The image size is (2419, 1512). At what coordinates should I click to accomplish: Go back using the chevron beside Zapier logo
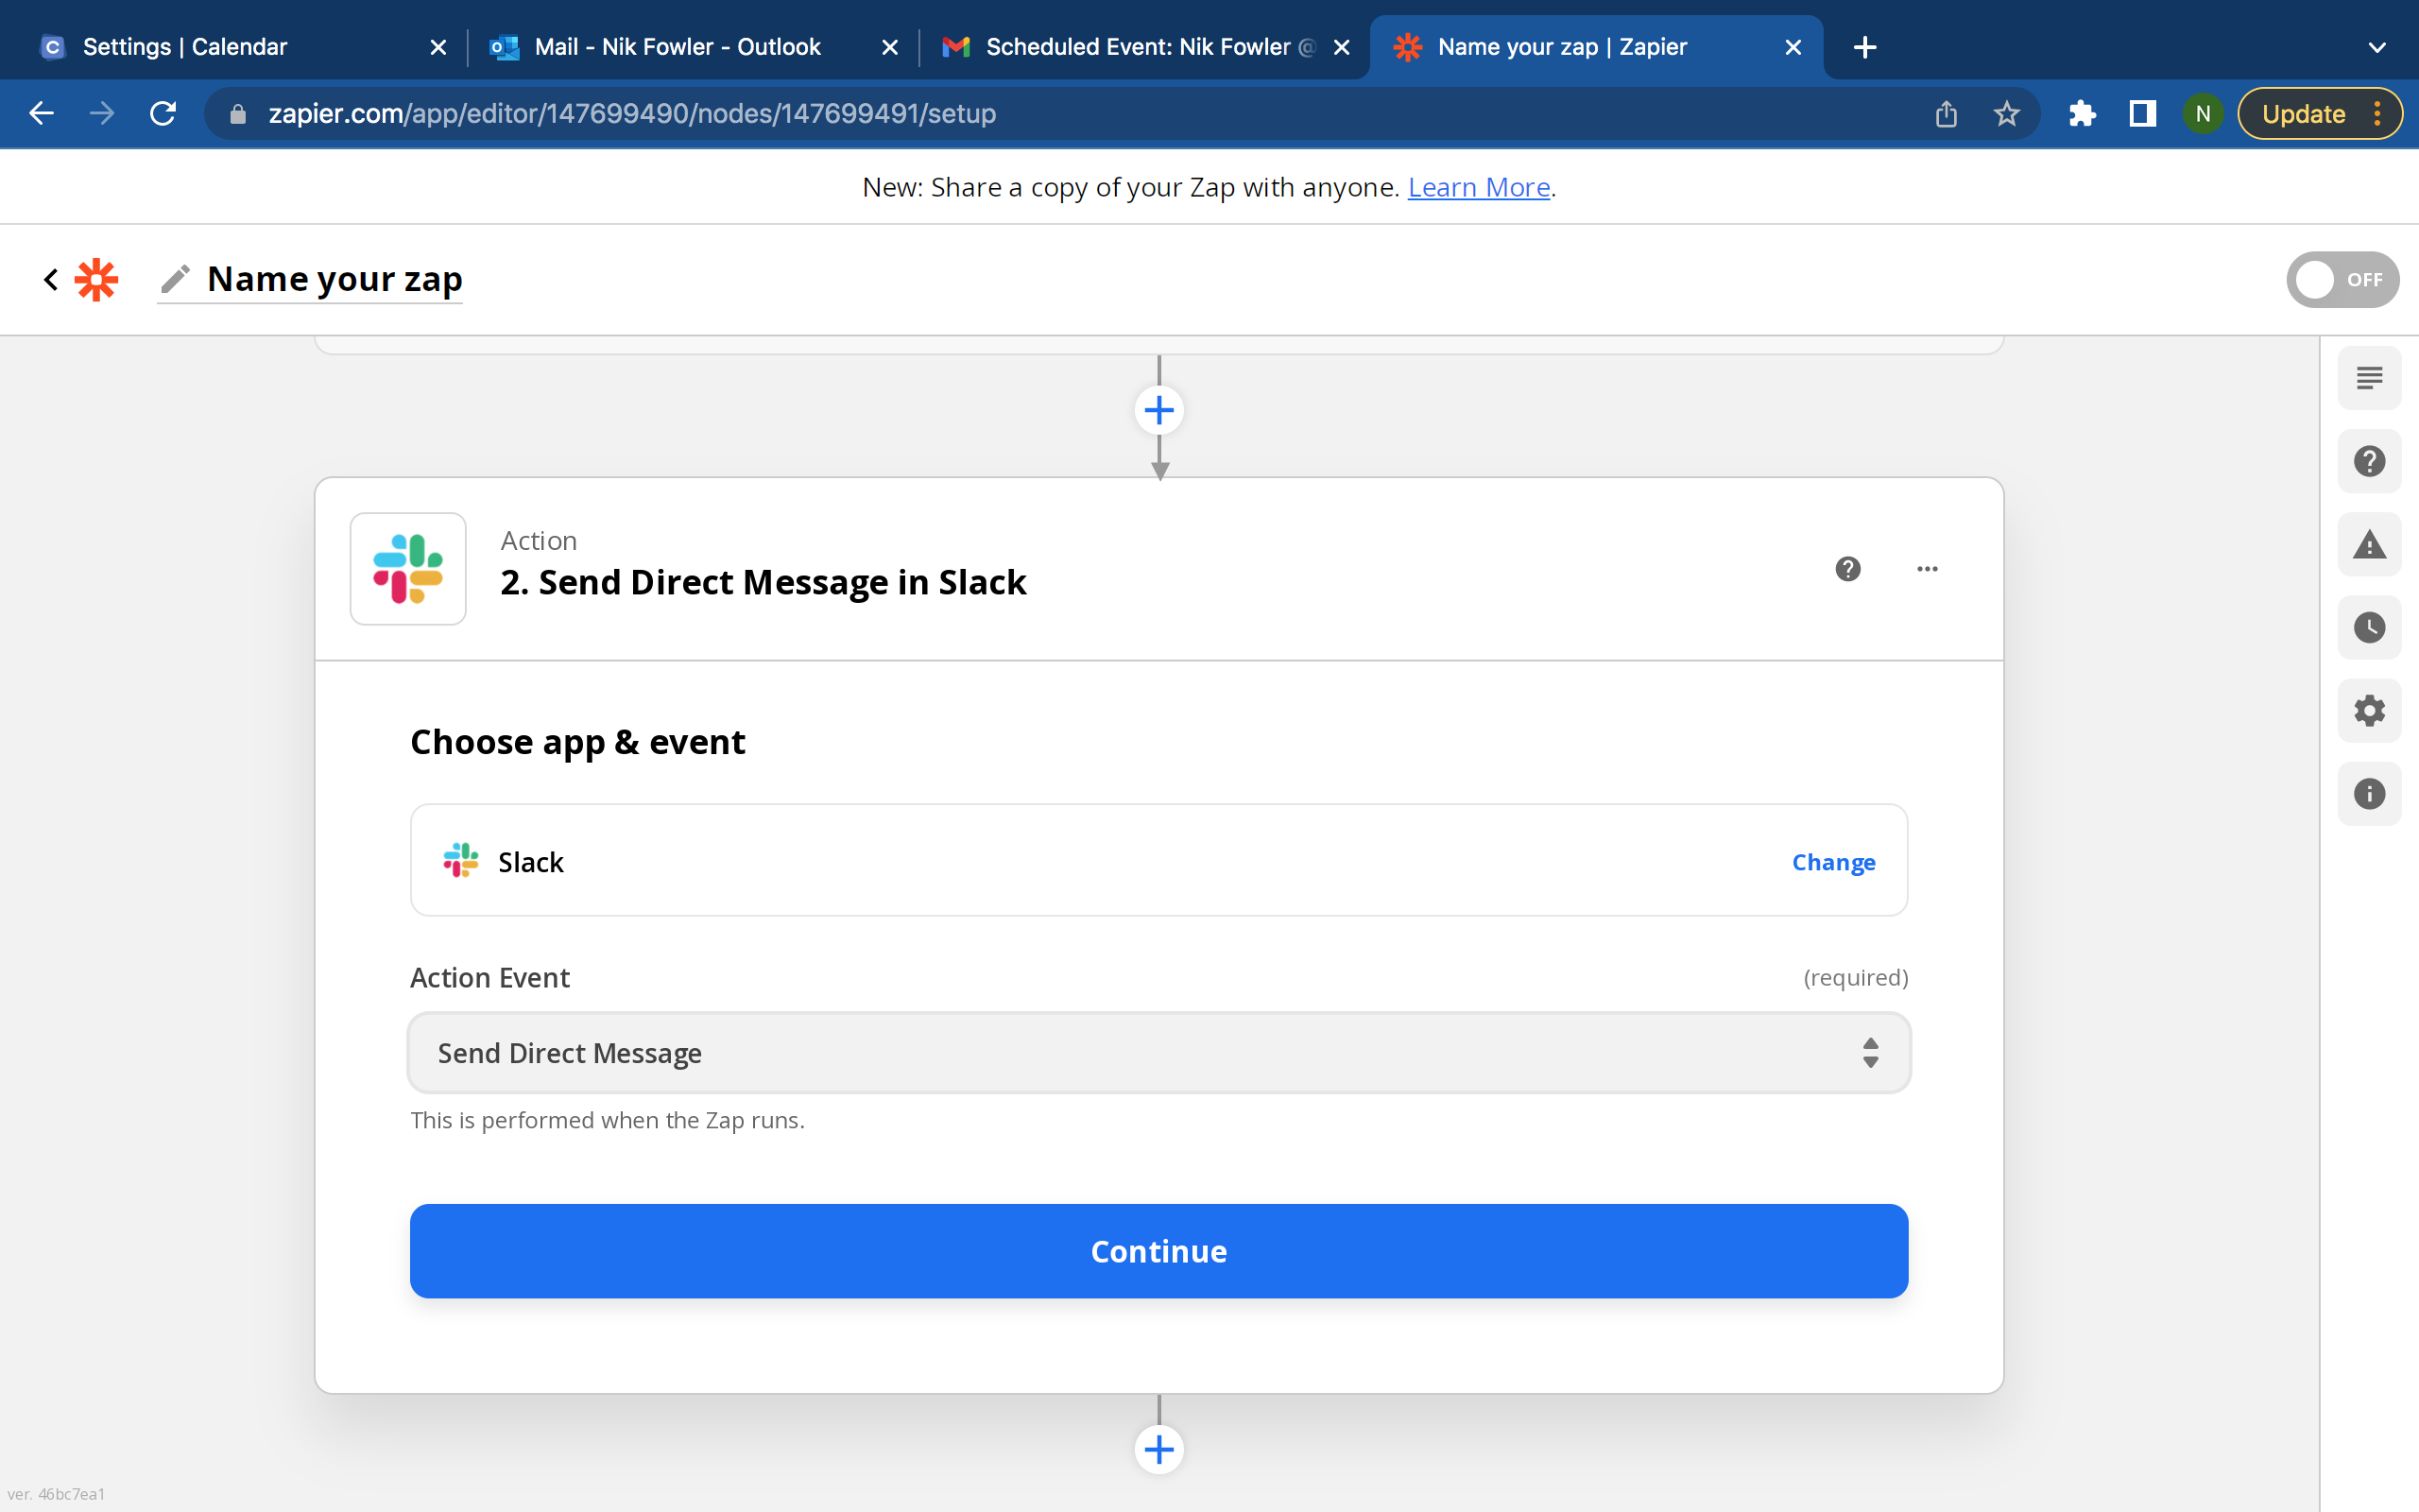pos(51,279)
